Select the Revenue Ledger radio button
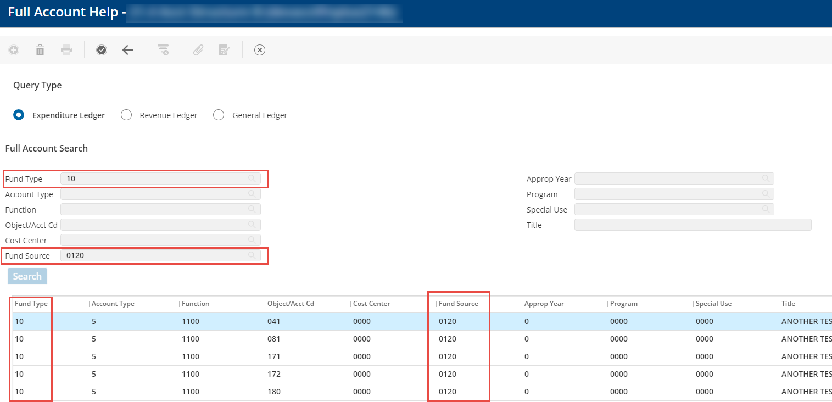 tap(126, 115)
